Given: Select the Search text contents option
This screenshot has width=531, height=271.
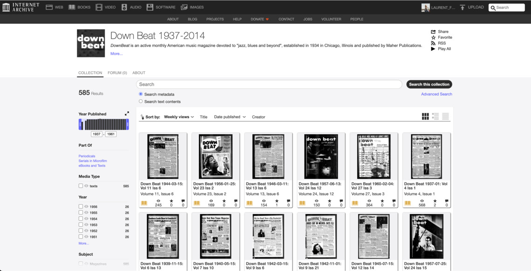Looking at the screenshot, I should coord(141,102).
